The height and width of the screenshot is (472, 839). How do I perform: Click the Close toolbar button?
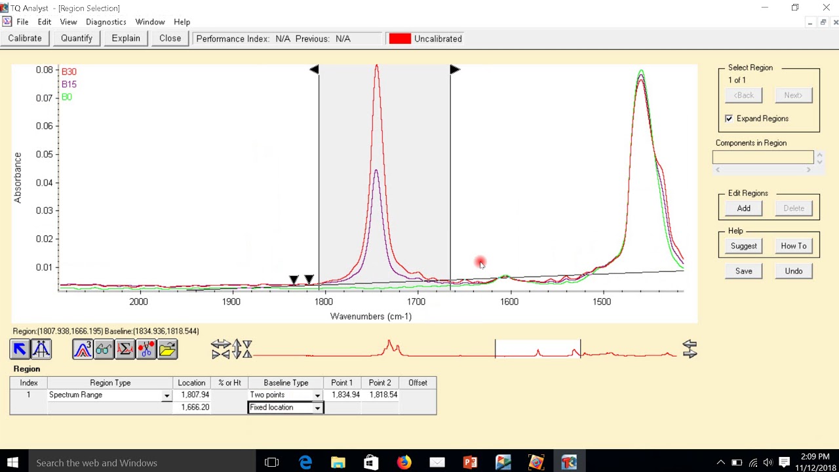(170, 39)
